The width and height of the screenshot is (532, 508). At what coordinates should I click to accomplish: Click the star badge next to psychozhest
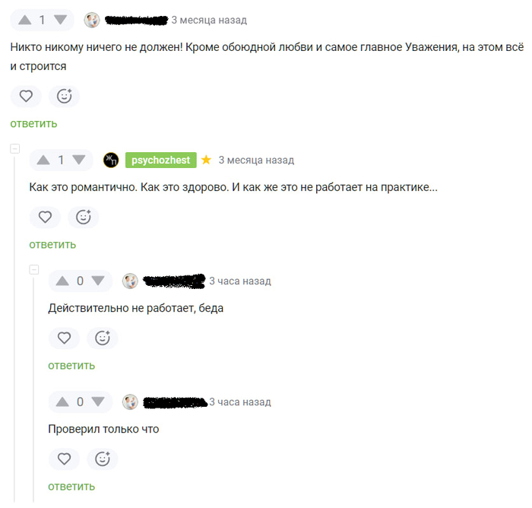coord(206,160)
